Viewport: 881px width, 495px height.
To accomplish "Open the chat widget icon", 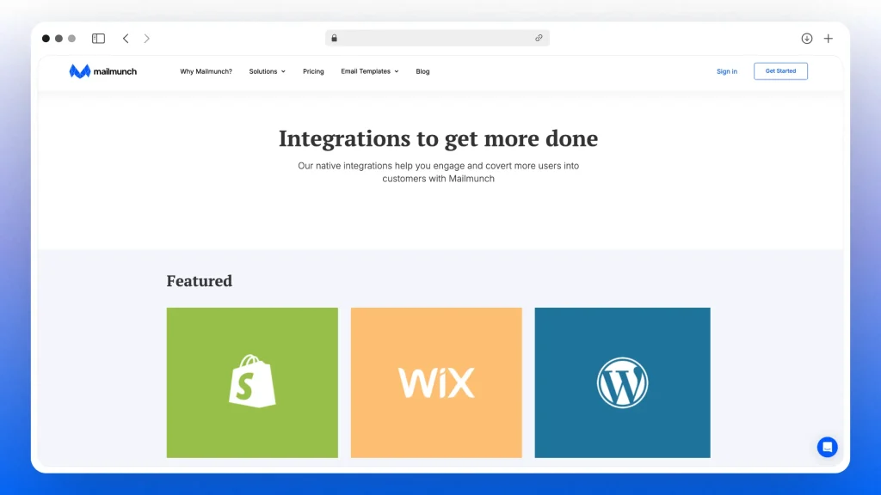I will pyautogui.click(x=827, y=447).
